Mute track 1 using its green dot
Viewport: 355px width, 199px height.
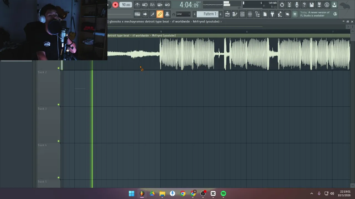click(59, 68)
